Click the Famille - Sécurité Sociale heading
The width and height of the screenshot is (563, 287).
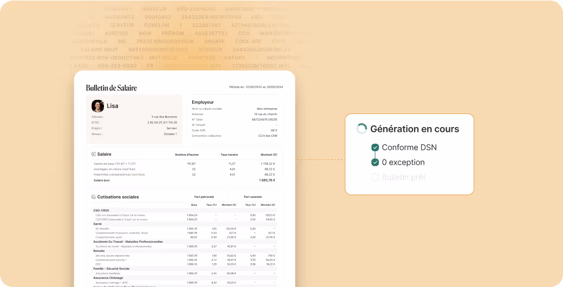click(112, 269)
